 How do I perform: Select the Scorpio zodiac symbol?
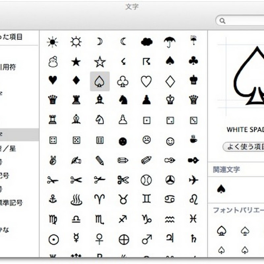[99, 219]
